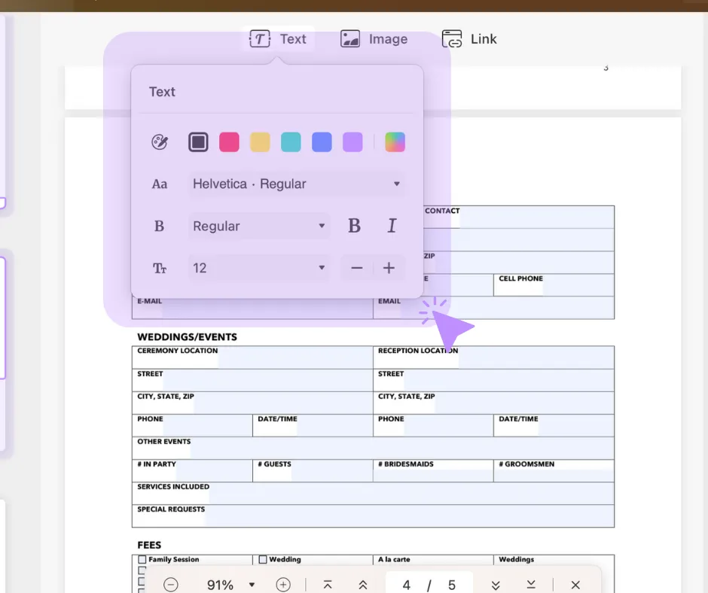This screenshot has width=708, height=593.
Task: Go to next page with the double chevron down
Action: pos(496,584)
